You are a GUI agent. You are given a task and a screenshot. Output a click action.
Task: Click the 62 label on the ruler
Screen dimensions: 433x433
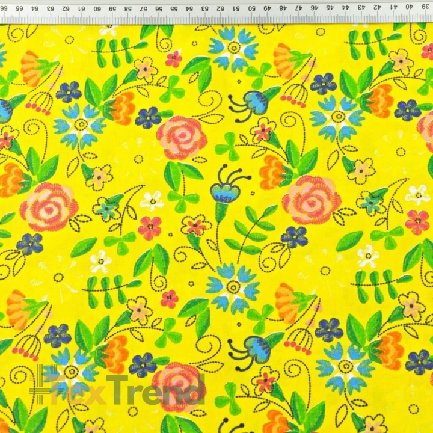(x=66, y=8)
